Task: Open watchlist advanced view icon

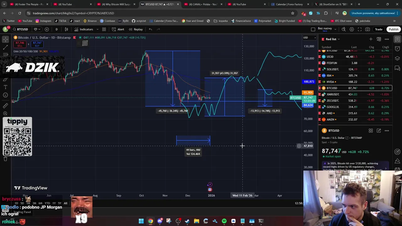Action: (379, 39)
